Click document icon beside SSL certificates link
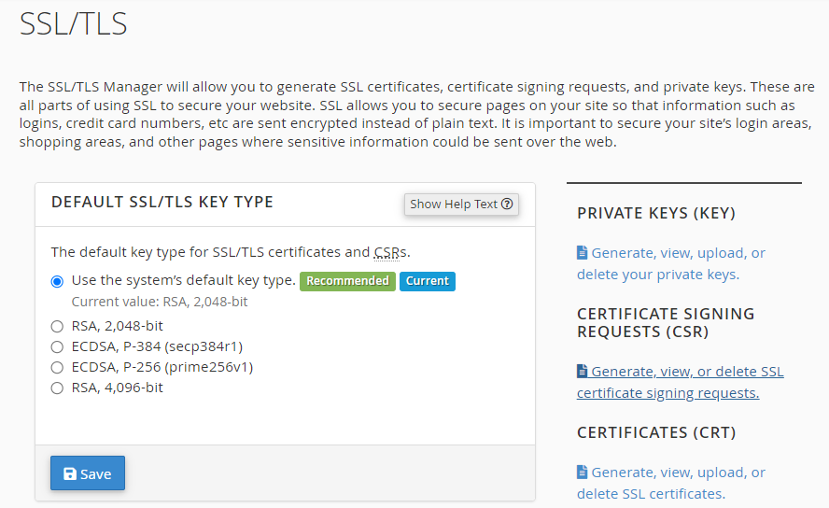This screenshot has height=508, width=829. pyautogui.click(x=583, y=472)
